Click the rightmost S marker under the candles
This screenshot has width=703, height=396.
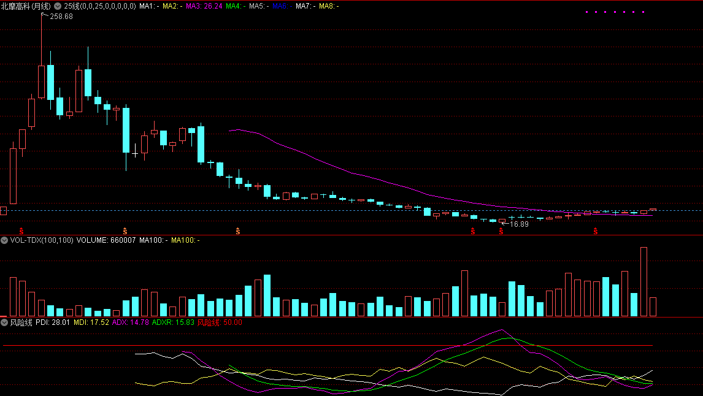[596, 231]
